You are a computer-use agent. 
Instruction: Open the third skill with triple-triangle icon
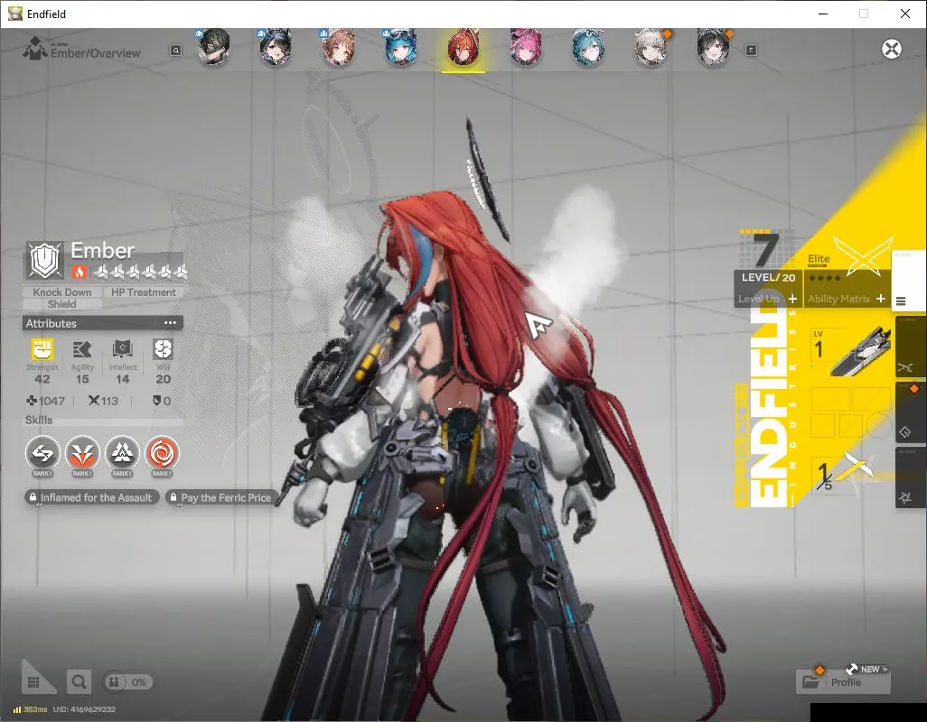tap(122, 453)
